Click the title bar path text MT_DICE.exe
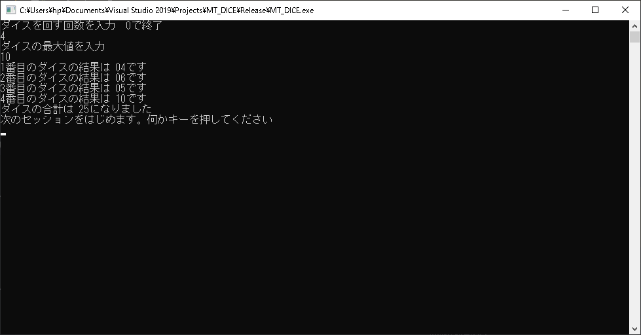Image resolution: width=641 pixels, height=335 pixels. tap(167, 10)
